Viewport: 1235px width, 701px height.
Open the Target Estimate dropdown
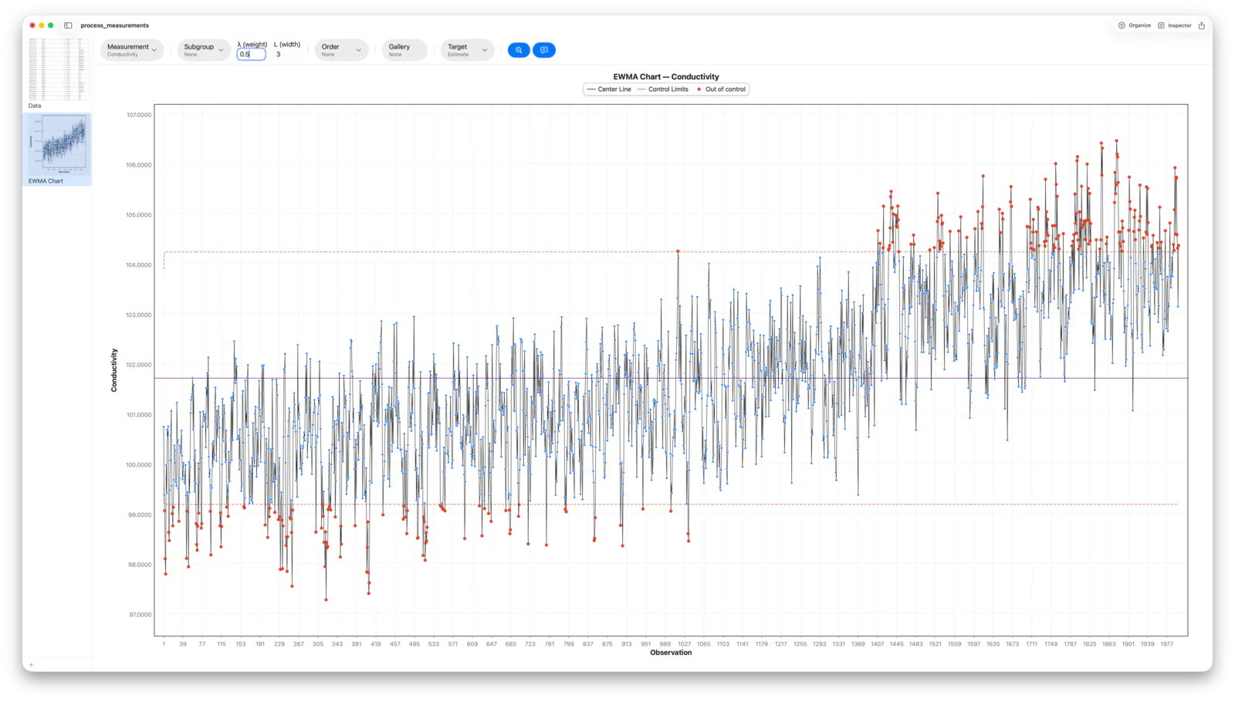point(468,50)
